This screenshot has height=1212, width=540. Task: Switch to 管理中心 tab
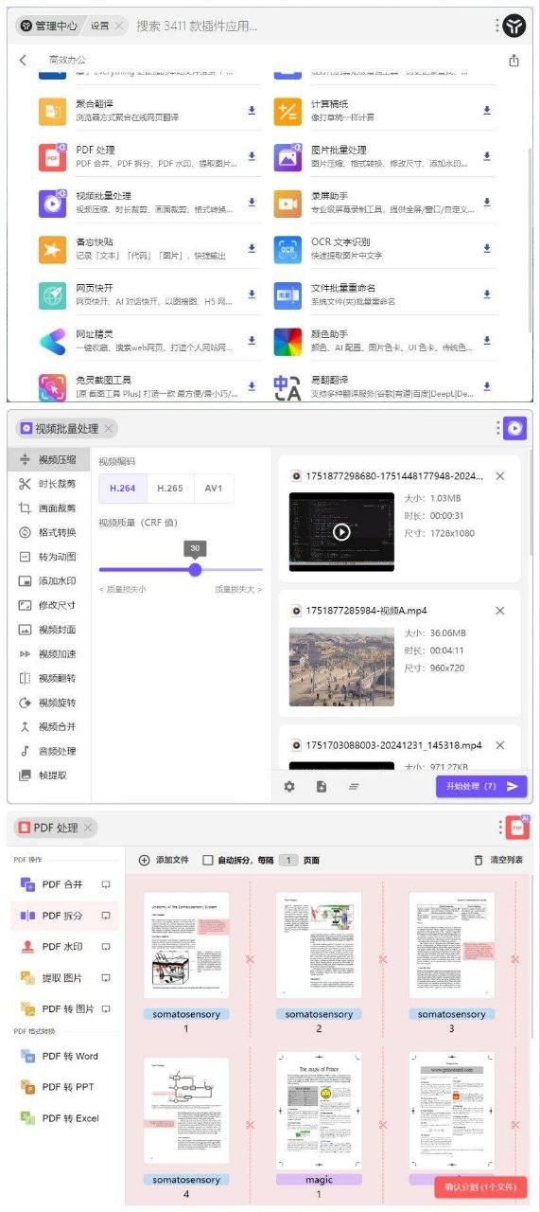48,26
